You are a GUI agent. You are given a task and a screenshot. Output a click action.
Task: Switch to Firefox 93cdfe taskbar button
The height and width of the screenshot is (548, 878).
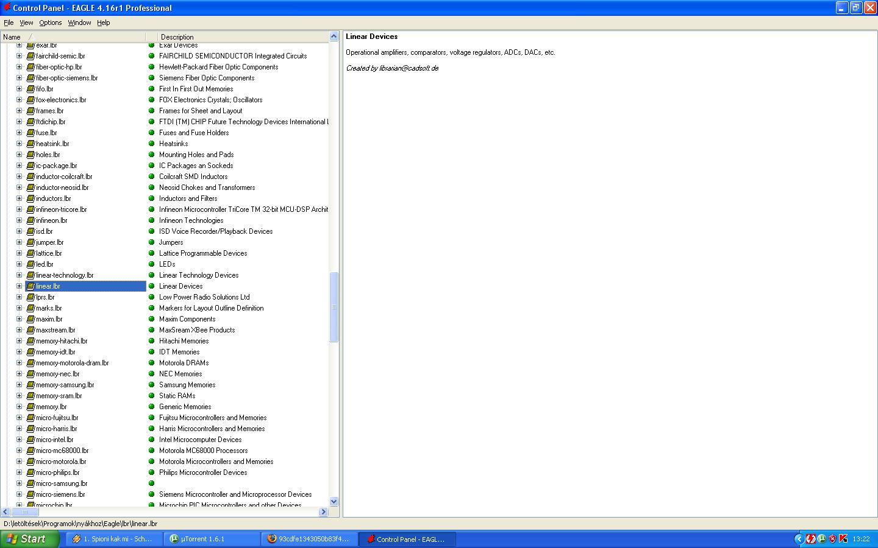pos(310,539)
